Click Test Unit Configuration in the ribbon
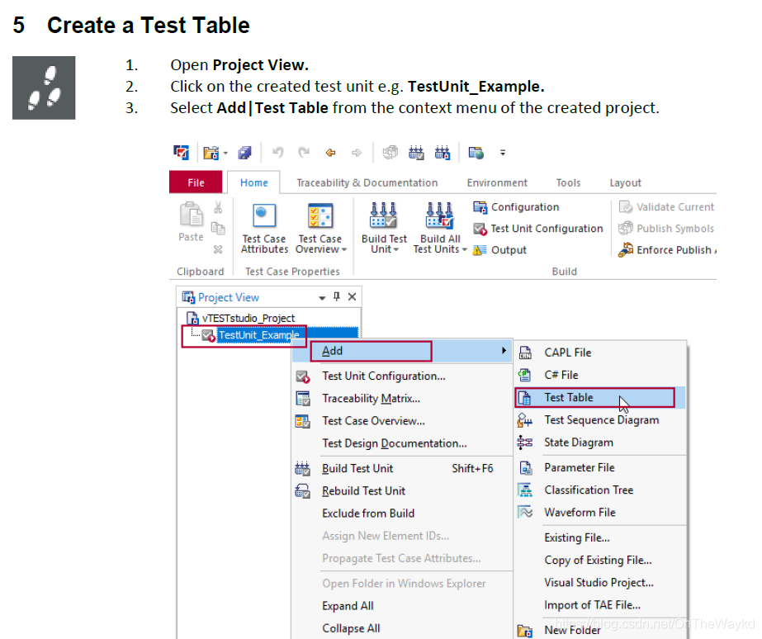This screenshot has height=639, width=762. click(x=538, y=229)
